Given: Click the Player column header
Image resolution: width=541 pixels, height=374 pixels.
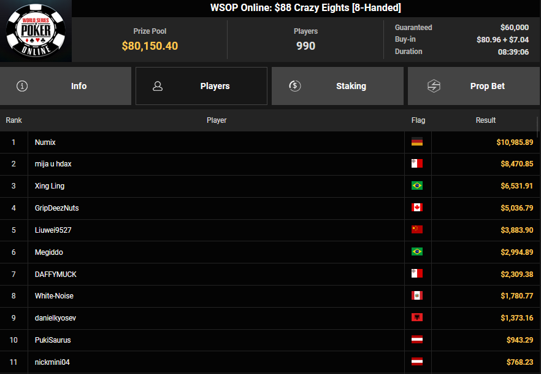Looking at the screenshot, I should (x=217, y=120).
